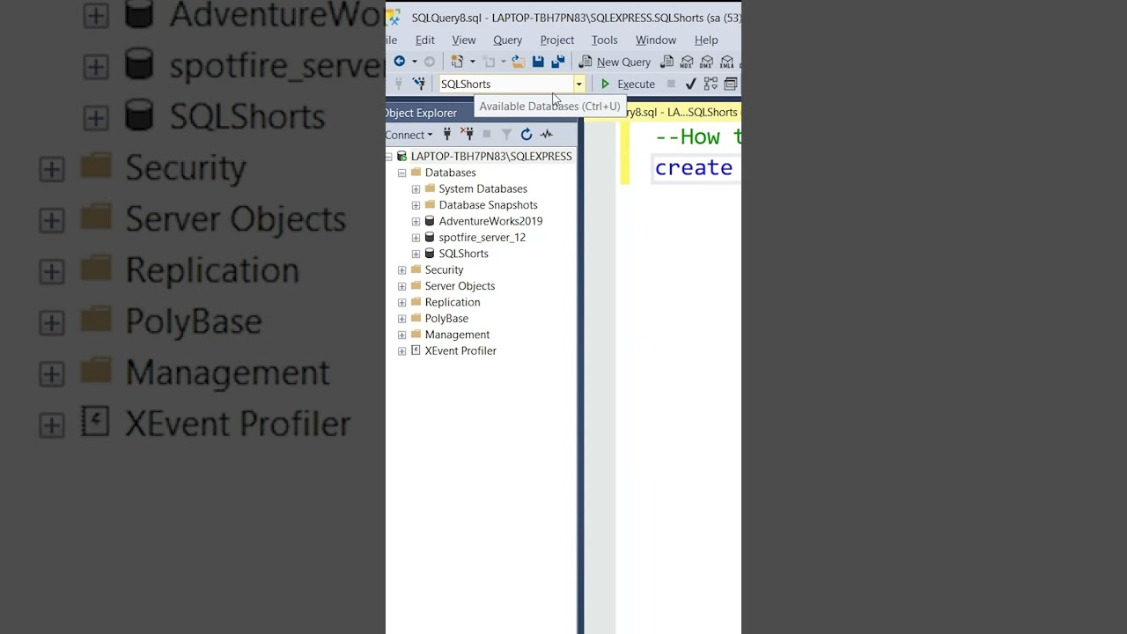1127x634 pixels.
Task: Expand the AdventureWorks2019 database node
Action: [416, 221]
